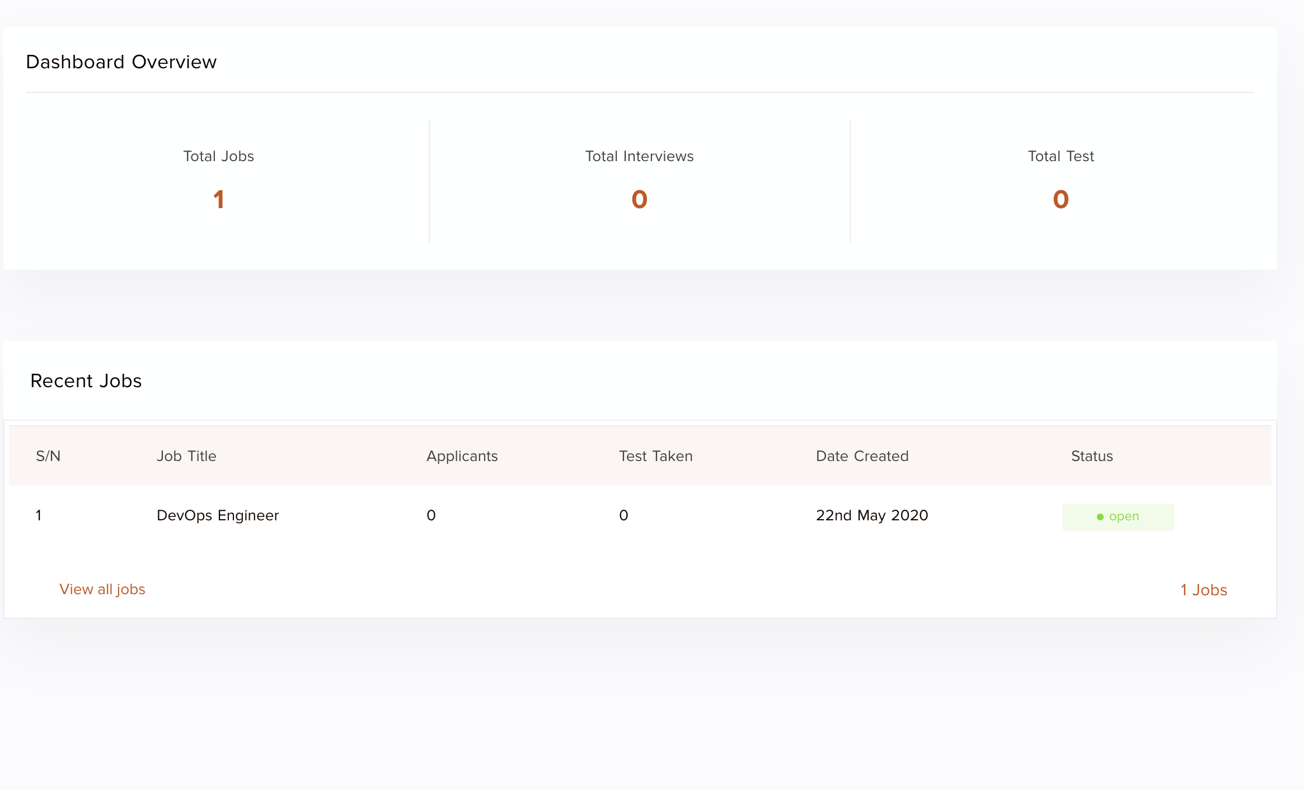Click the green status dot icon
The image size is (1304, 790).
click(x=1100, y=517)
